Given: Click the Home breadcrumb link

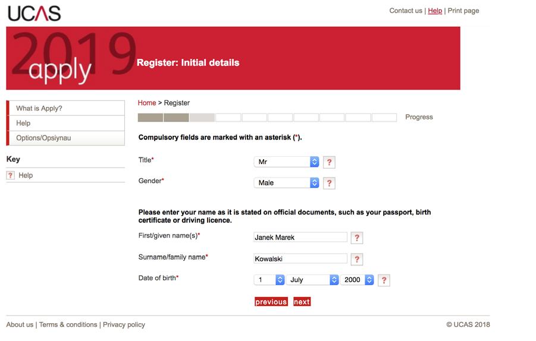Looking at the screenshot, I should coord(147,103).
